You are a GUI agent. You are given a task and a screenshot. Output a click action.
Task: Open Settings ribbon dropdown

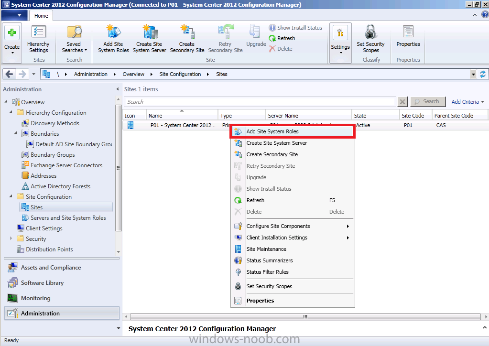340,43
